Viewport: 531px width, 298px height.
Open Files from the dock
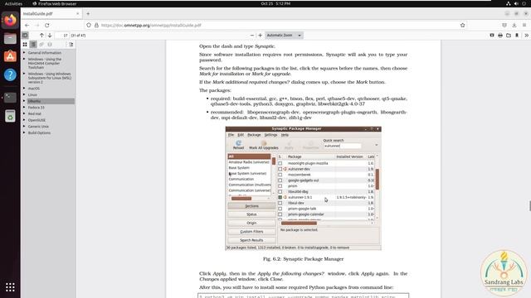tap(10, 39)
